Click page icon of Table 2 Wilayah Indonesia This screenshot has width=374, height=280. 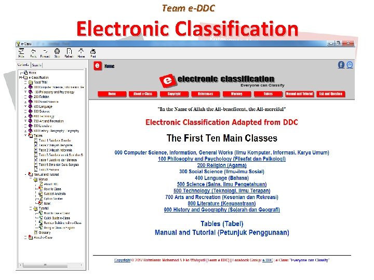[x=36, y=150]
